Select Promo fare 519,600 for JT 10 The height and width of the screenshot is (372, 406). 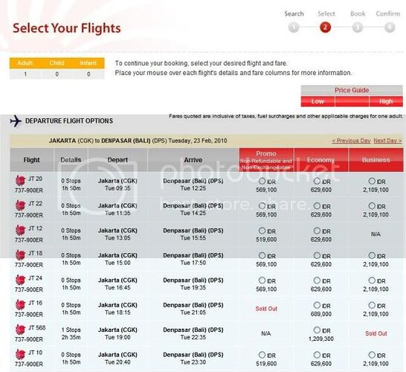tap(262, 355)
